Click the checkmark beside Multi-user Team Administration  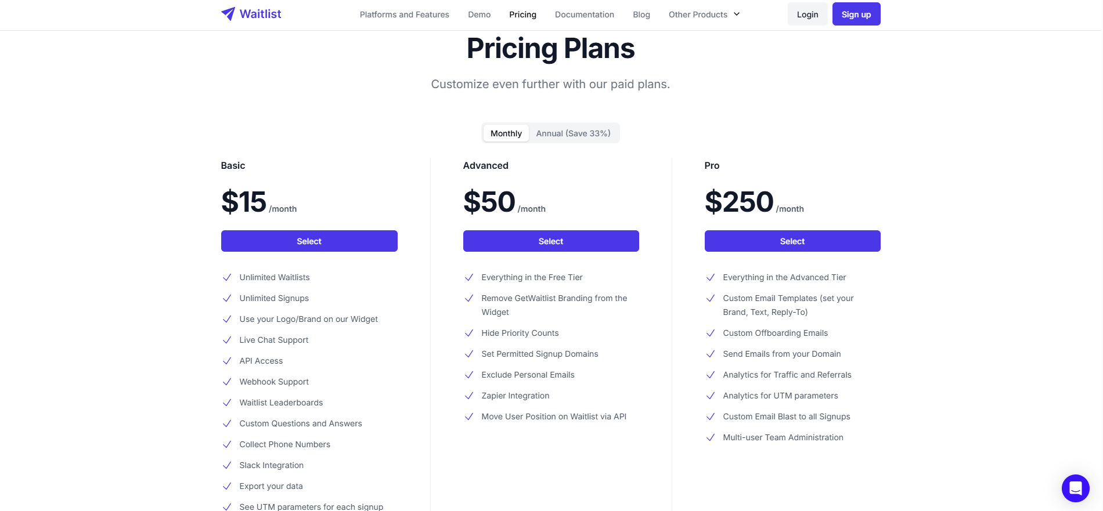[711, 437]
